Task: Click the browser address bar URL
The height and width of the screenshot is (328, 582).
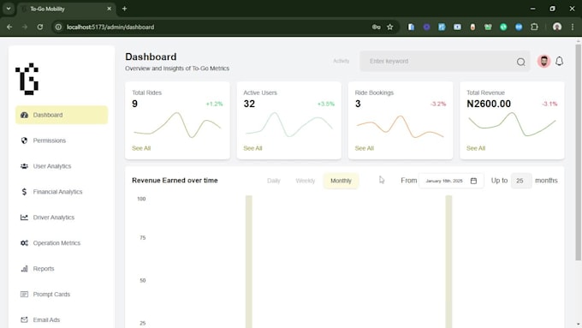Action: pos(110,27)
